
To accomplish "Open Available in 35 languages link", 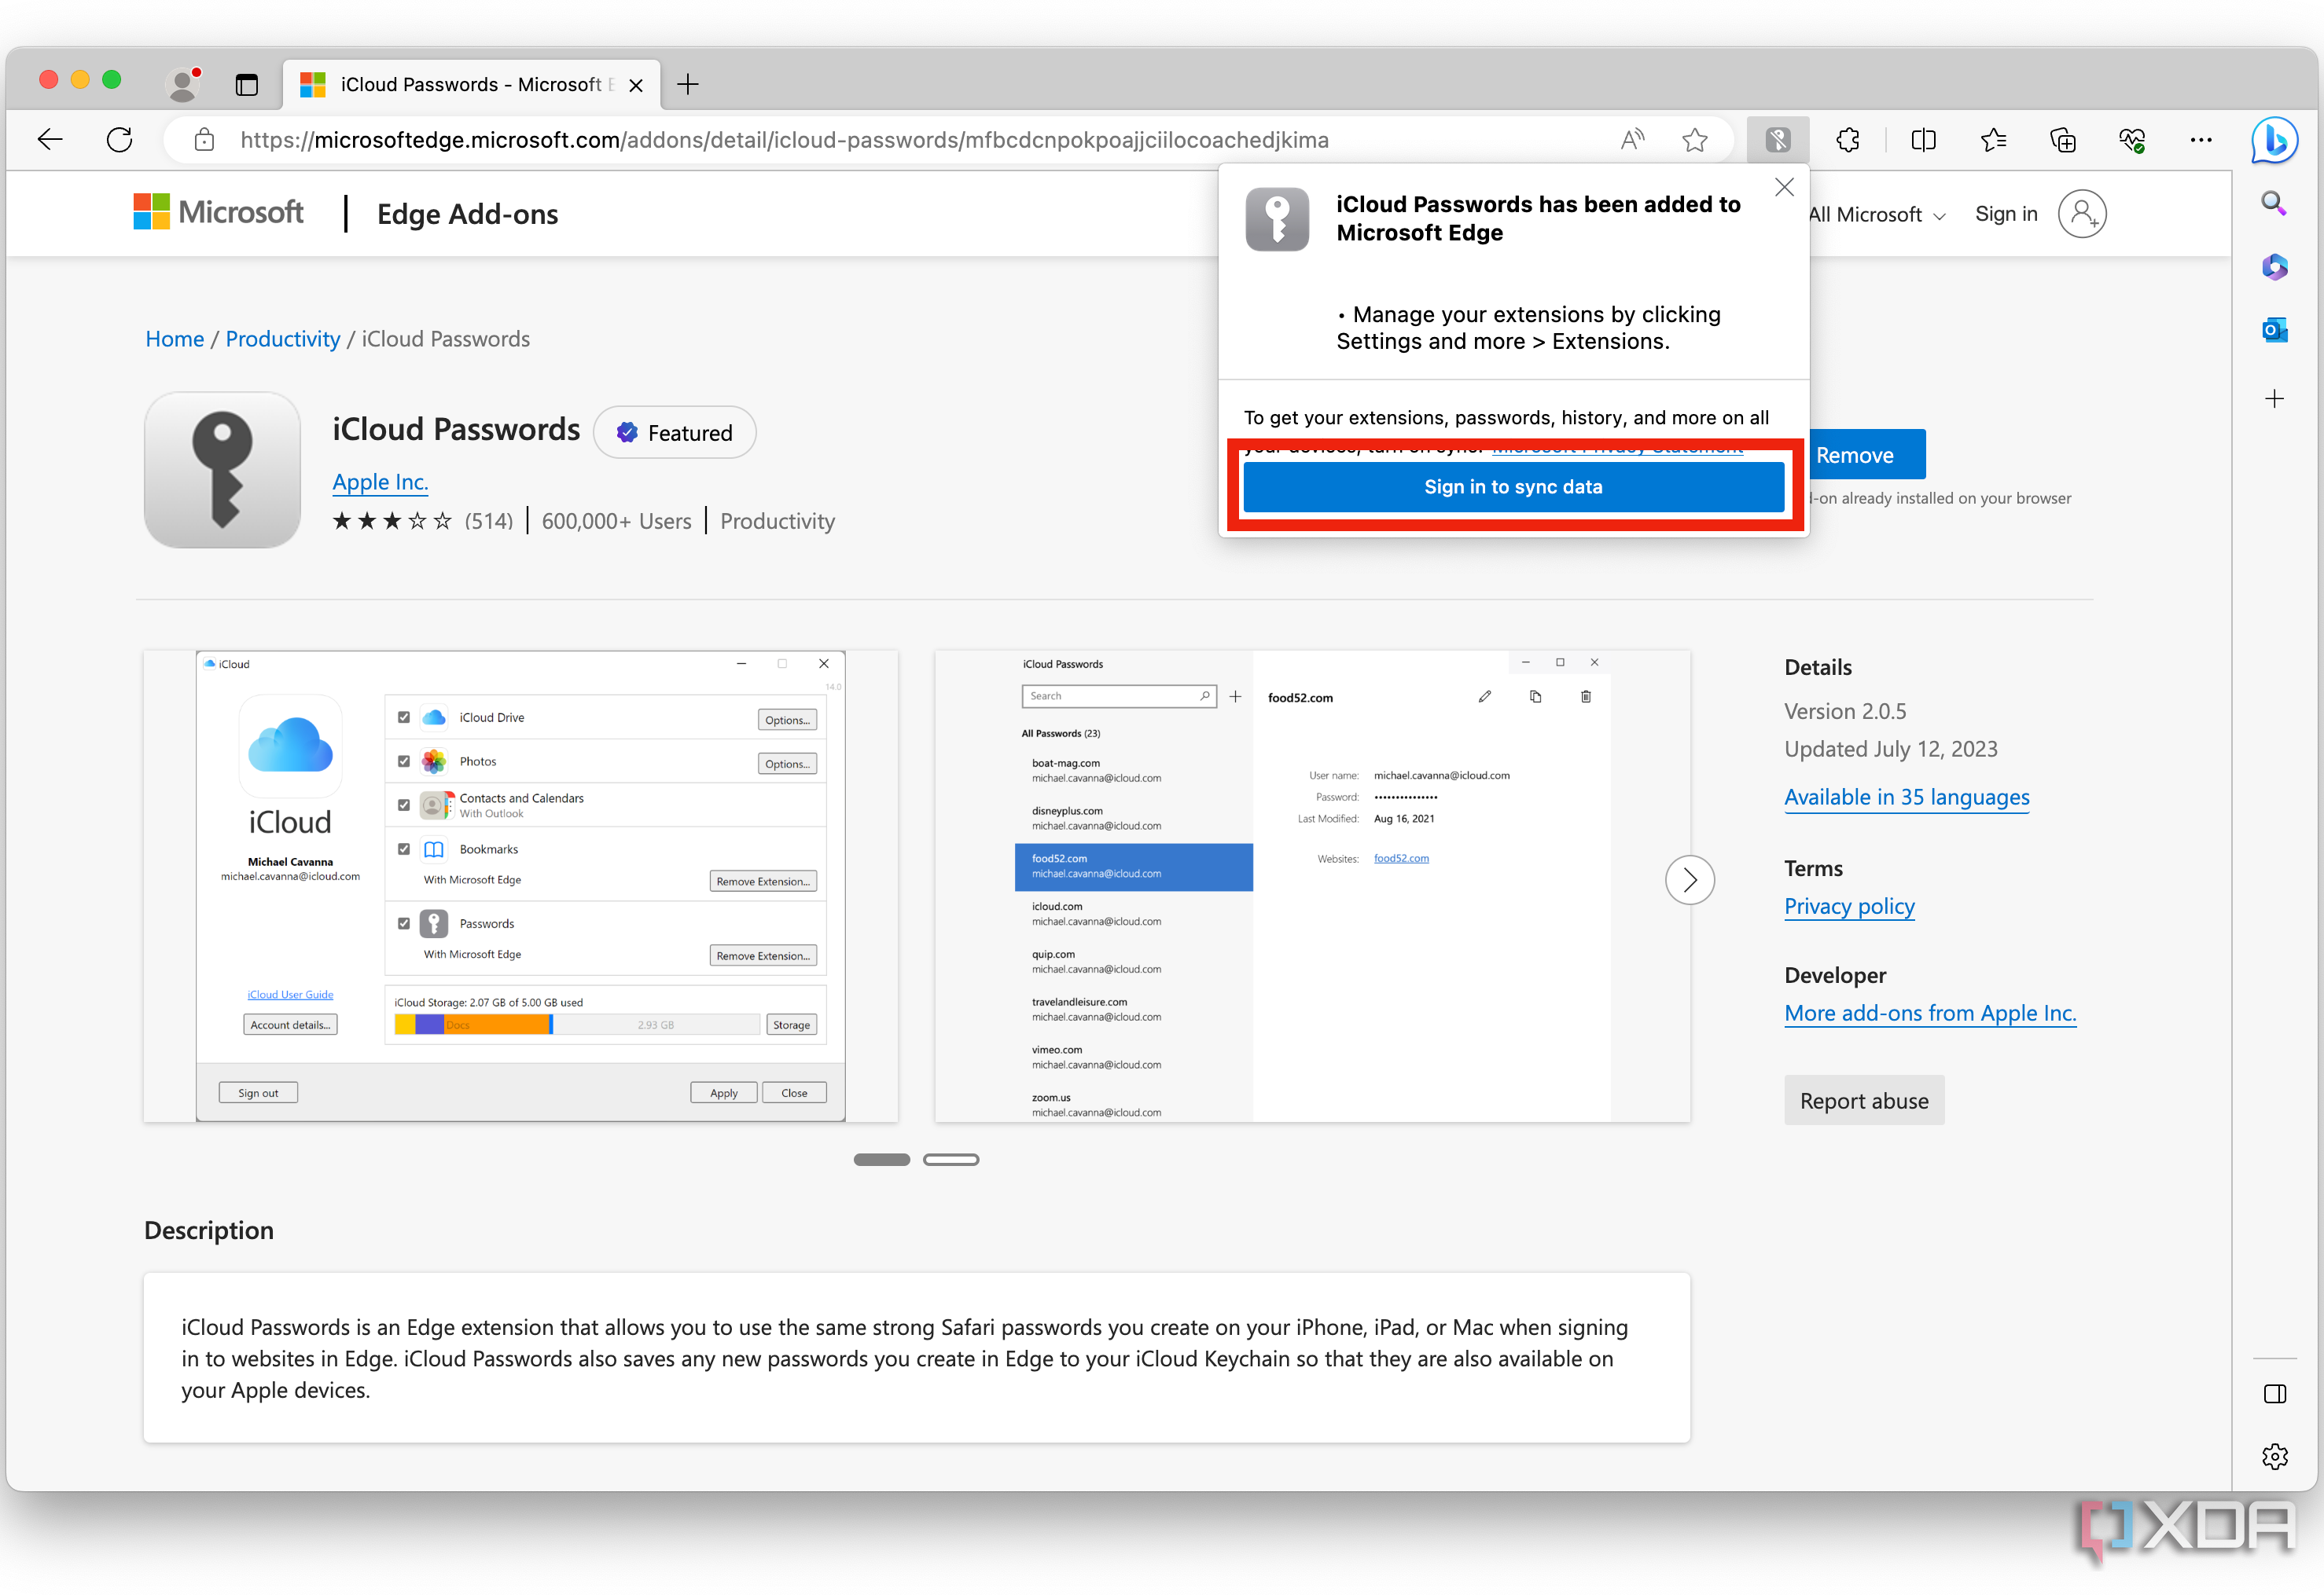I will click(x=1906, y=797).
